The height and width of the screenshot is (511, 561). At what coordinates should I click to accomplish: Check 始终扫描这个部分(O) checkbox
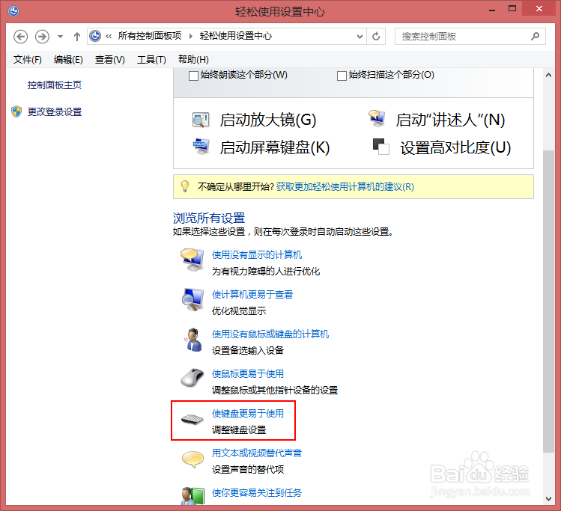coord(342,76)
